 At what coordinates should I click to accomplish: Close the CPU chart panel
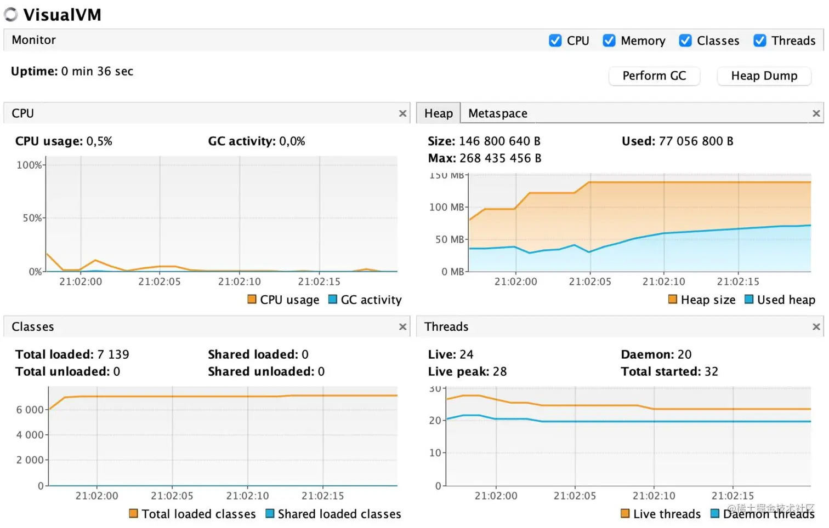pyautogui.click(x=403, y=113)
